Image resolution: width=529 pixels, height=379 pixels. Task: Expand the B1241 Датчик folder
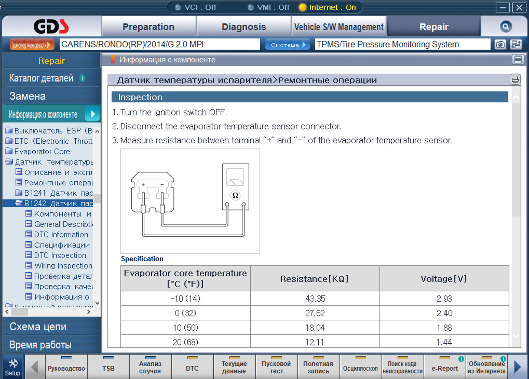[x=19, y=193]
